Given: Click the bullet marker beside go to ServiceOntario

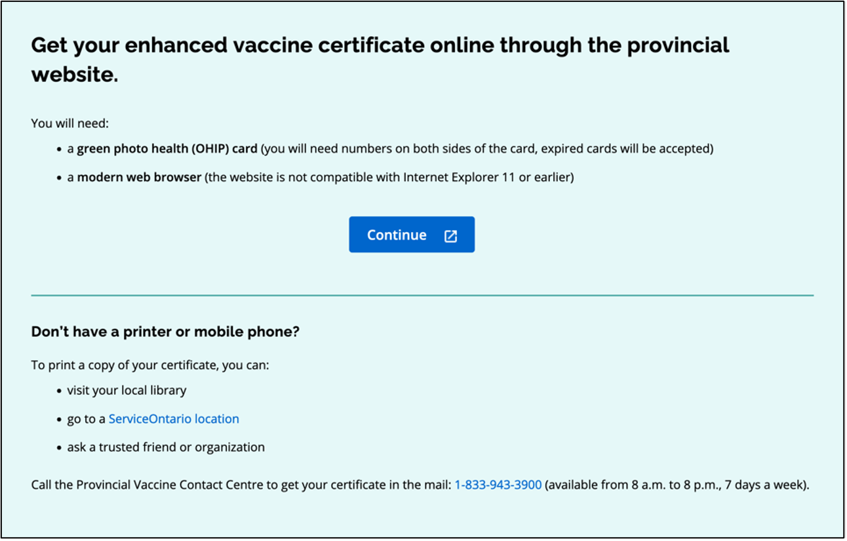Looking at the screenshot, I should coord(60,418).
